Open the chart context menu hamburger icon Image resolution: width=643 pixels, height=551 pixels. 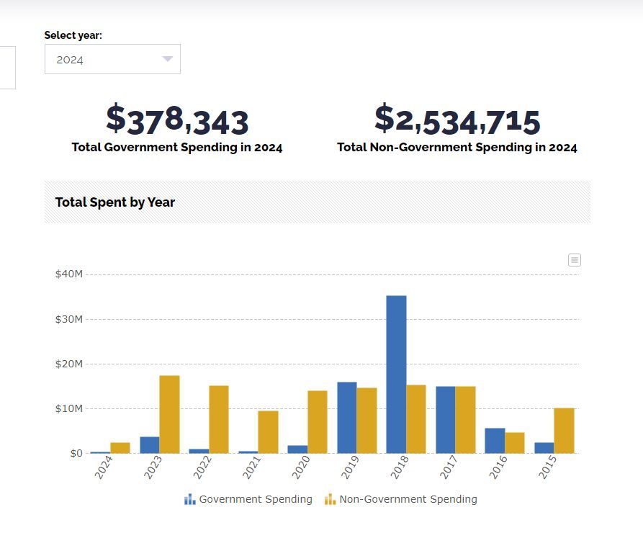tap(574, 260)
